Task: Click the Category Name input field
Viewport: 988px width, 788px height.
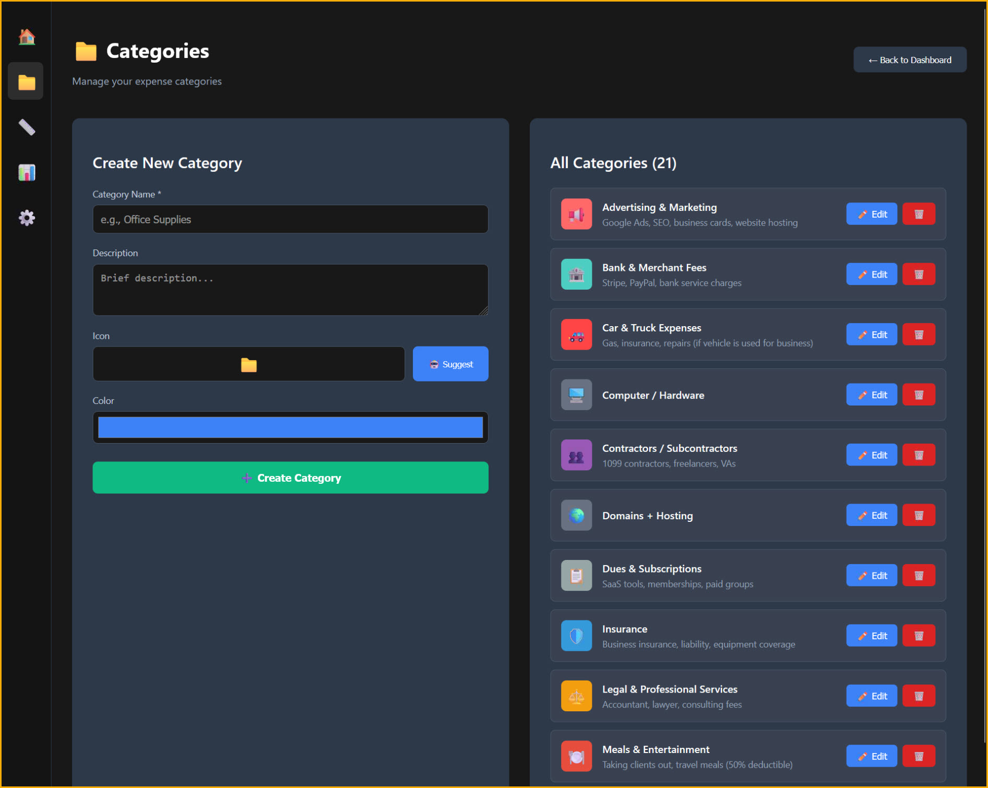Action: (x=290, y=219)
